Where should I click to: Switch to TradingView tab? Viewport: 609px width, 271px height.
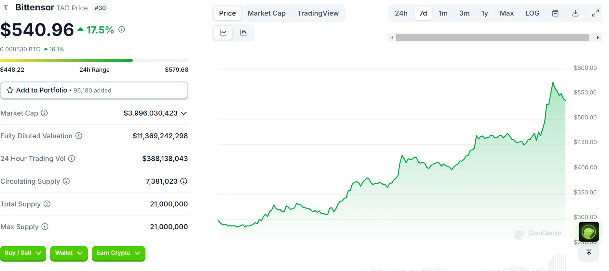(x=318, y=13)
